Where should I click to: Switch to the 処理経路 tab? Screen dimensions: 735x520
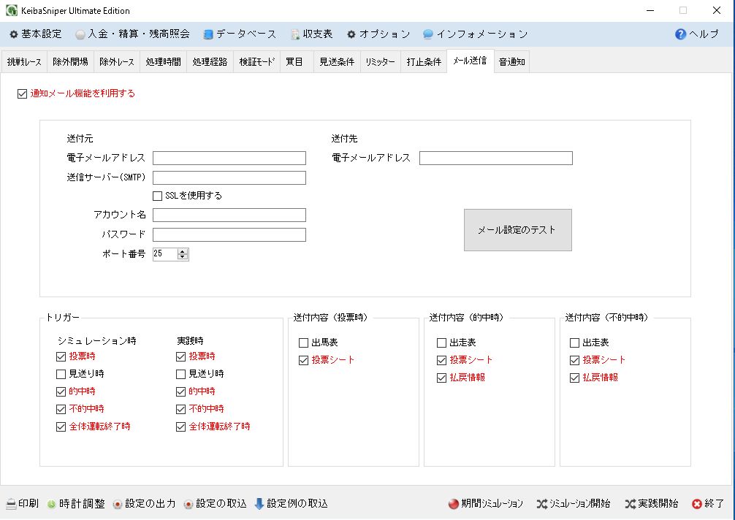pos(210,62)
